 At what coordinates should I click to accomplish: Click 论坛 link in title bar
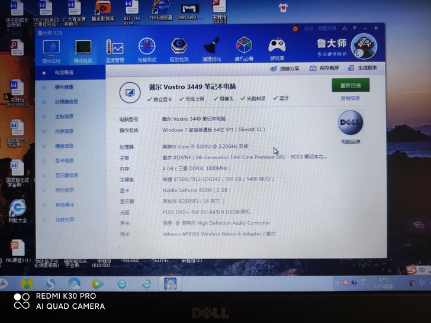point(308,28)
